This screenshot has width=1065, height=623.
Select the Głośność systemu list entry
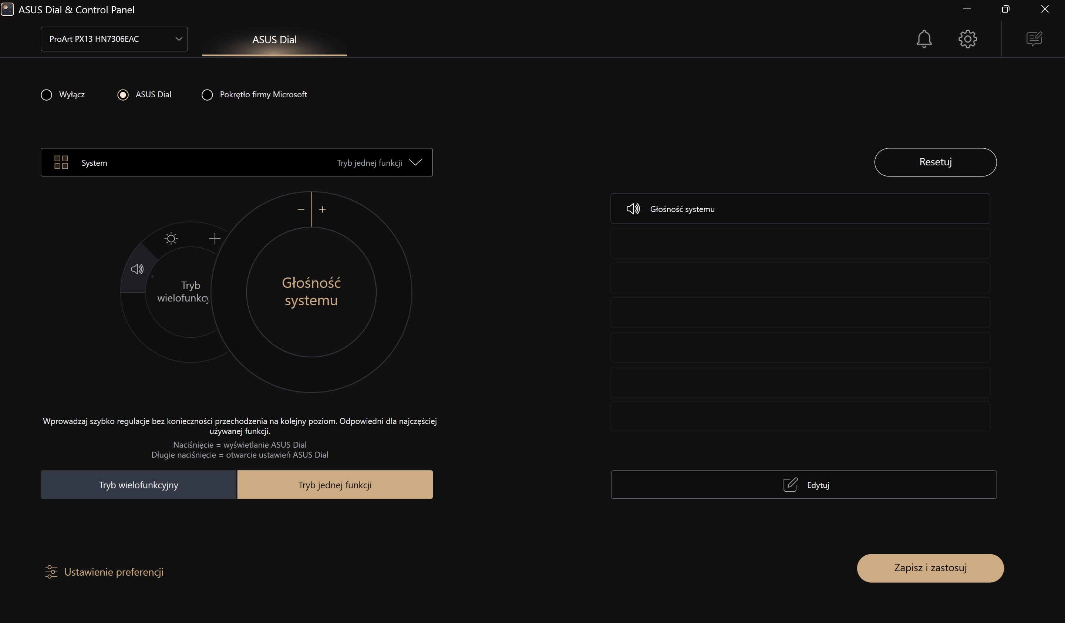(x=800, y=209)
